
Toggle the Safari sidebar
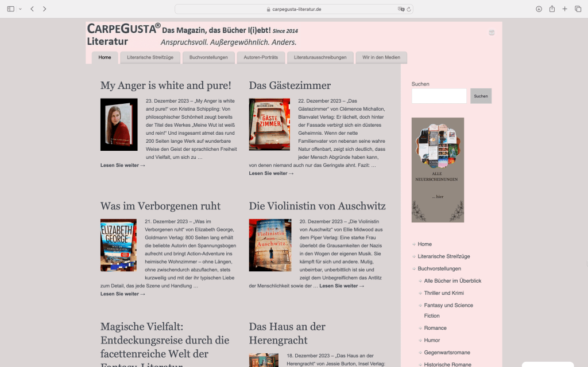(x=11, y=9)
